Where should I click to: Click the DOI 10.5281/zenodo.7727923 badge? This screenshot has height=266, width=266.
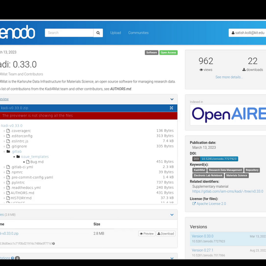tap(215, 159)
